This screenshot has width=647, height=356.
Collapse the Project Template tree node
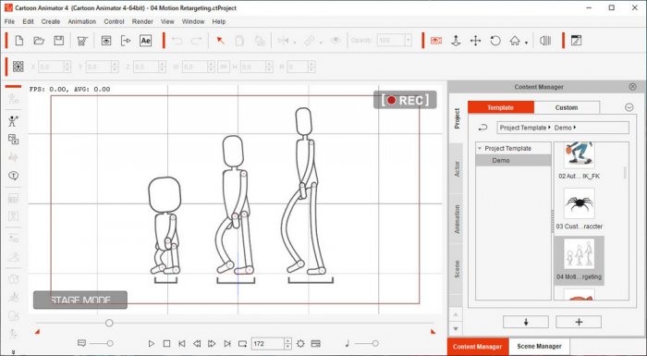point(480,148)
